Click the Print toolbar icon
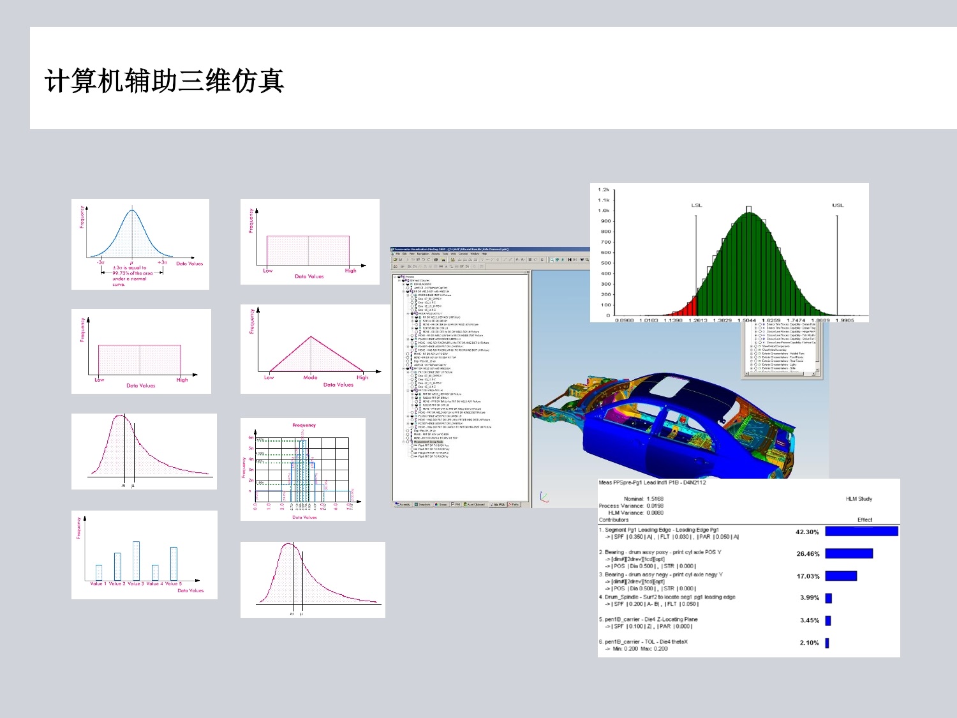This screenshot has width=957, height=718. (x=436, y=260)
